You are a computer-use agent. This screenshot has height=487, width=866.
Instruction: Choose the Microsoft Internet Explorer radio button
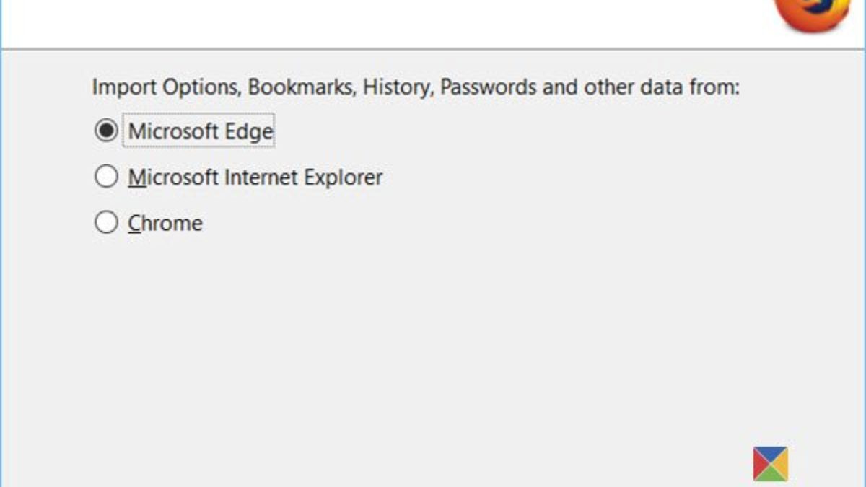(x=106, y=177)
